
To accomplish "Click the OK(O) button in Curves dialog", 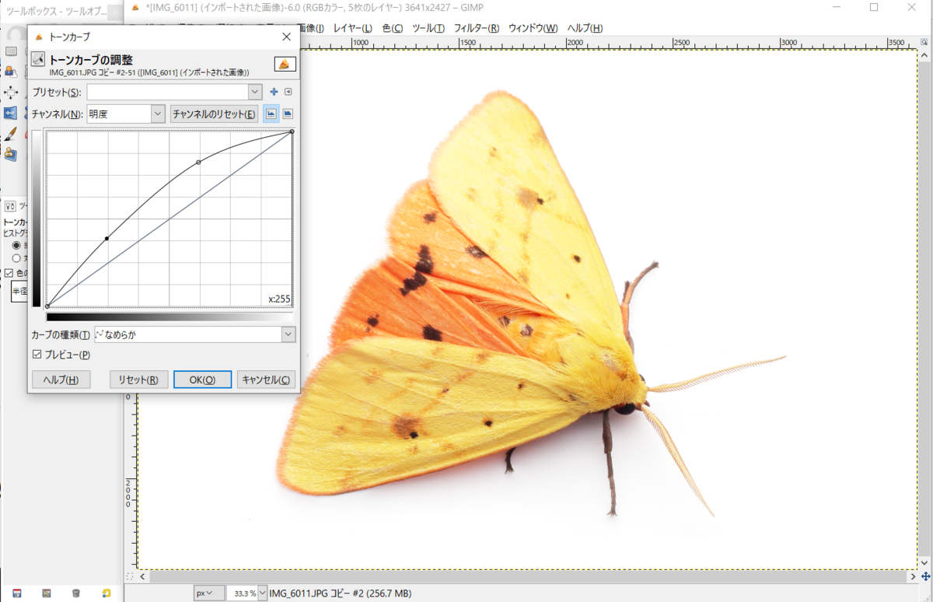I will point(202,380).
